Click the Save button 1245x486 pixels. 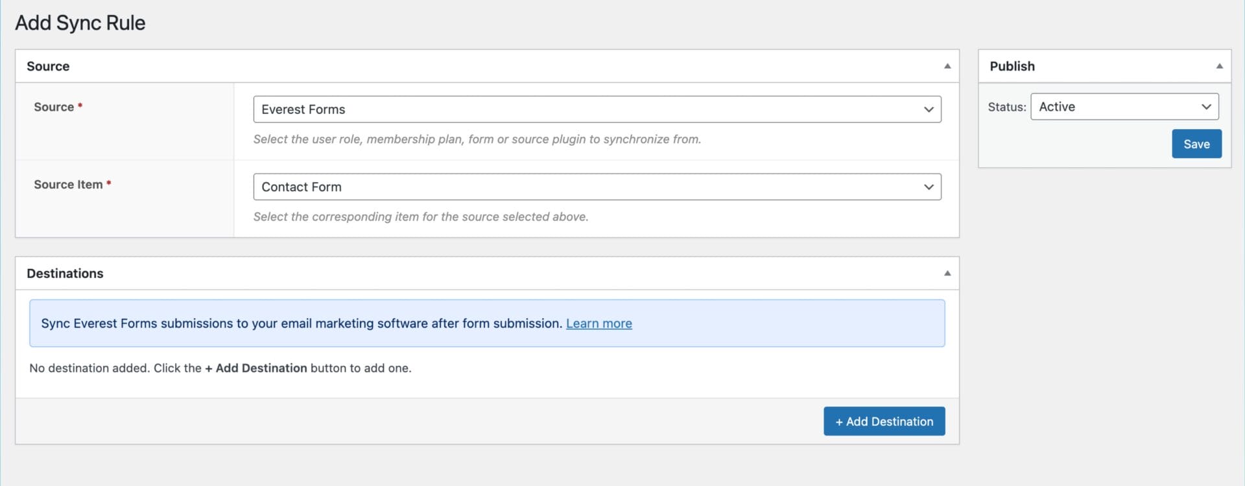(x=1196, y=144)
